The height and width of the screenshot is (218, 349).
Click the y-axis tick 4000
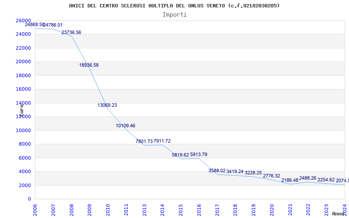click(25, 171)
